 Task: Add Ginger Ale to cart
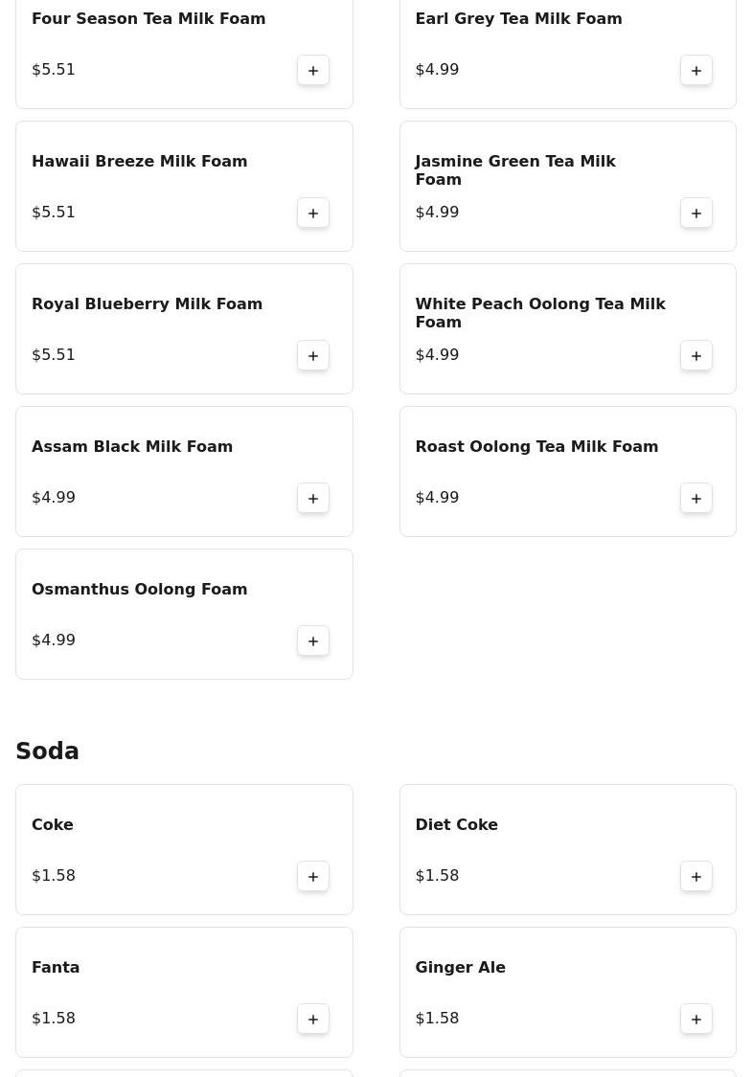[x=695, y=1020]
